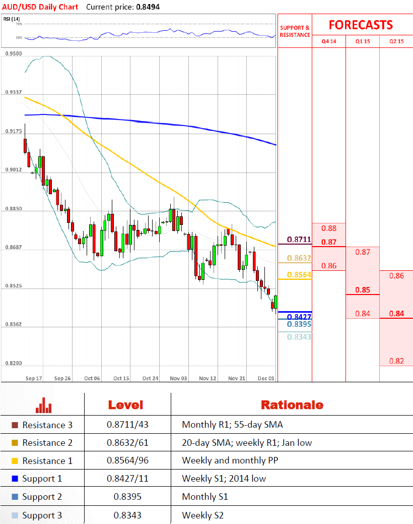413x524 pixels.
Task: Click the Resistance 3 dark red square marker
Action: (14, 425)
